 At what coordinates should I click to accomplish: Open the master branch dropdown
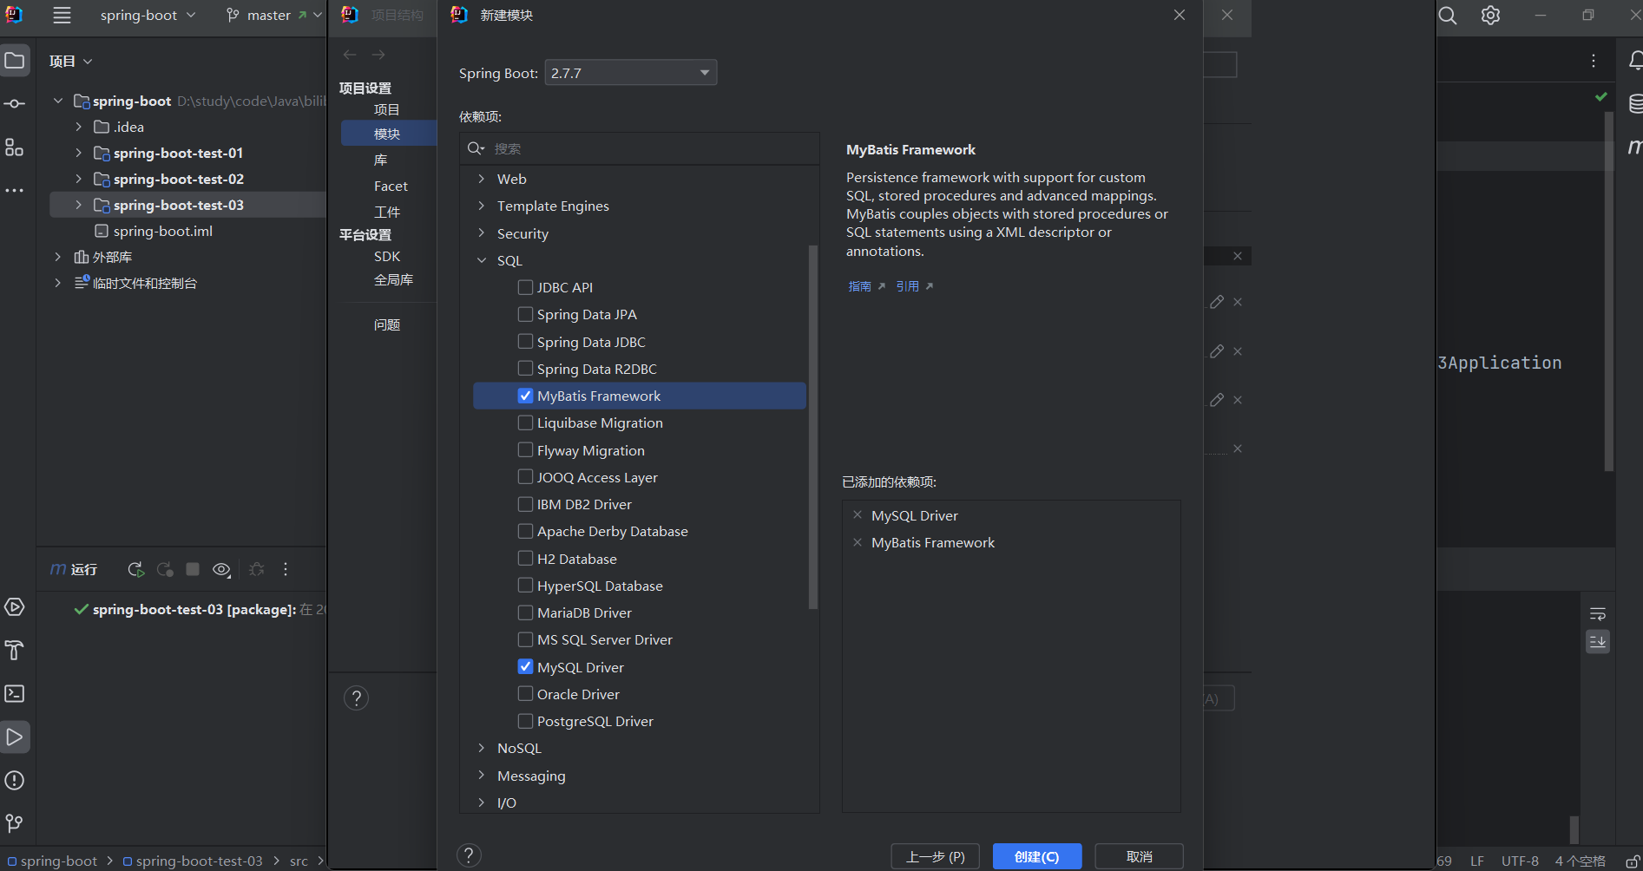[x=273, y=15]
